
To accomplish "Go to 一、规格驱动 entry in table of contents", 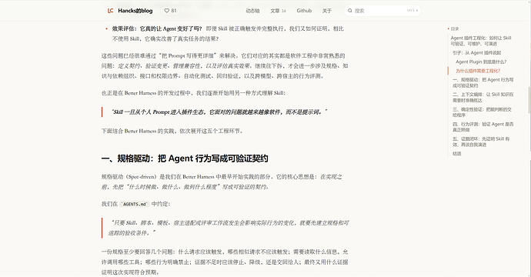I will [x=483, y=82].
